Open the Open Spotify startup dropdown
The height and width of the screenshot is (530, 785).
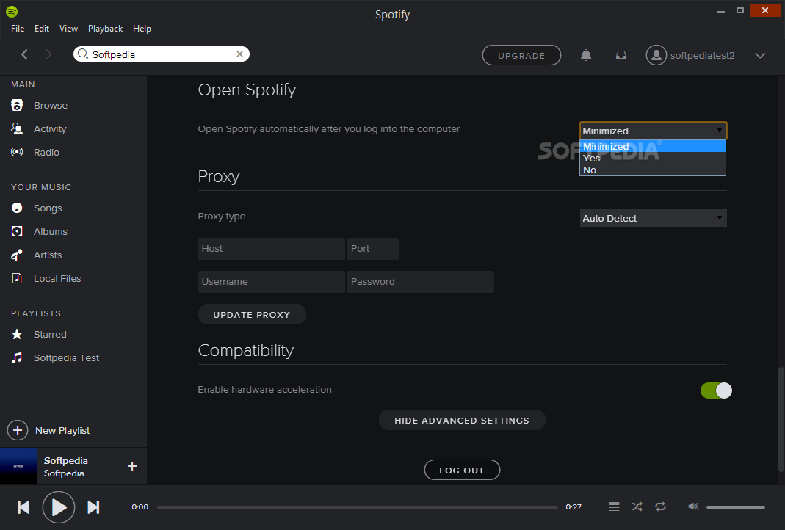click(654, 131)
